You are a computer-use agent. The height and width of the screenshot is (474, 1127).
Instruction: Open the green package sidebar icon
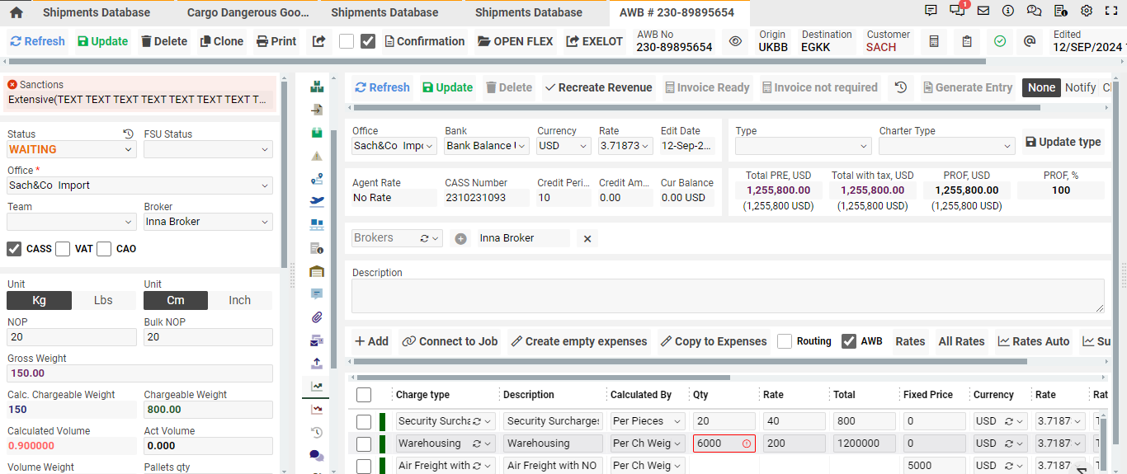(x=317, y=133)
